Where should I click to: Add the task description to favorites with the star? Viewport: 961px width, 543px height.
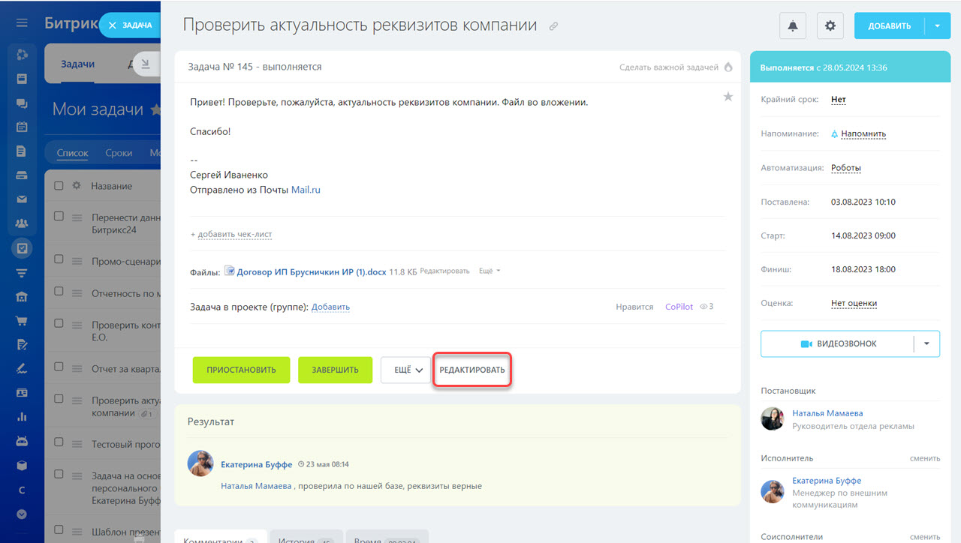pyautogui.click(x=728, y=97)
